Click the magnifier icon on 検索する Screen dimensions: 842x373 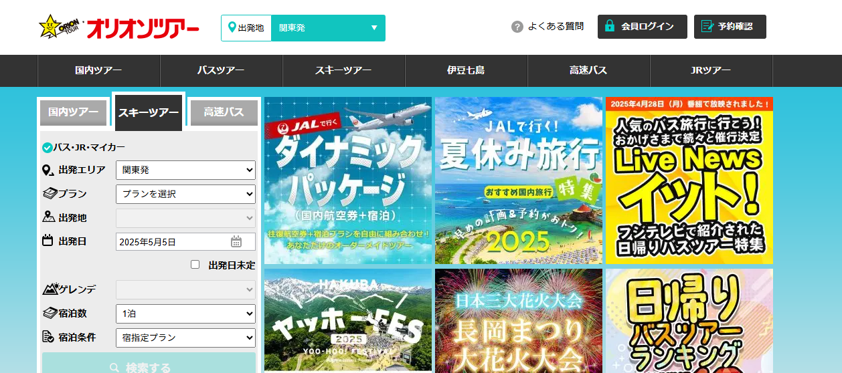114,368
